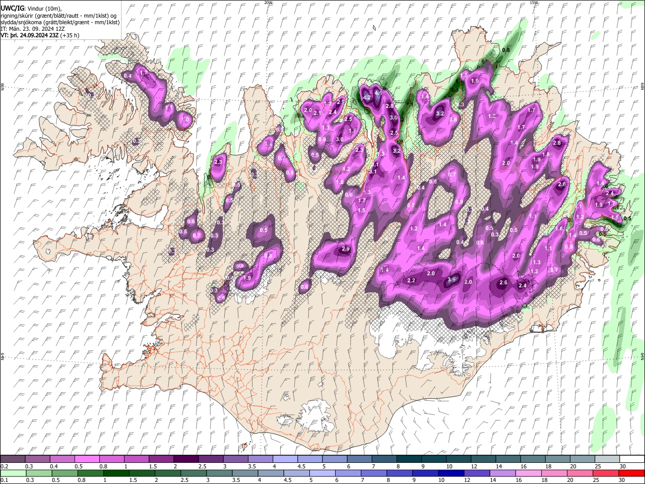Select the "rigning/skúrir" description line
The image size is (645, 484).
tap(58, 16)
